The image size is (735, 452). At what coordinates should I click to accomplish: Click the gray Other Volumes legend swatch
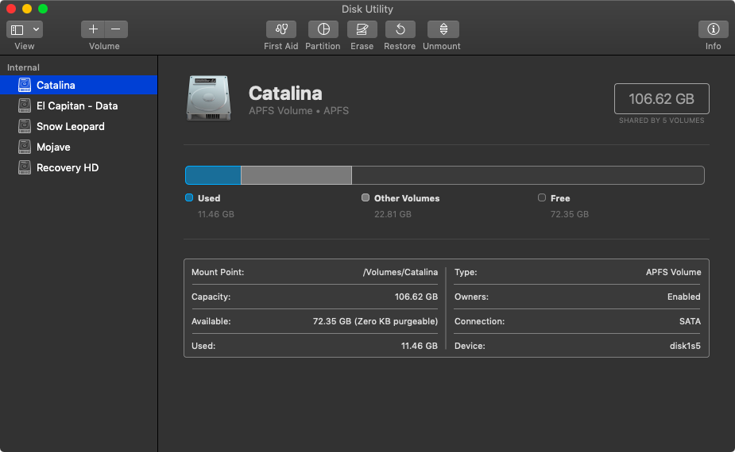[366, 197]
